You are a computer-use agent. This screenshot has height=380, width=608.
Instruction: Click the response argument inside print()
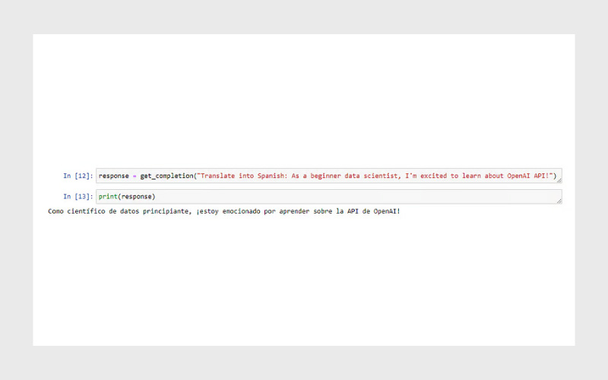(137, 197)
